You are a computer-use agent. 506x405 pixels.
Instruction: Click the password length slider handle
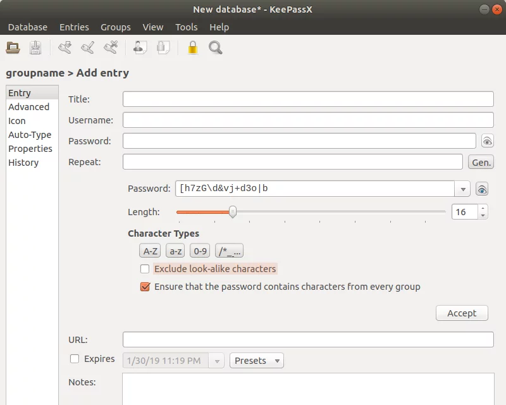point(233,212)
